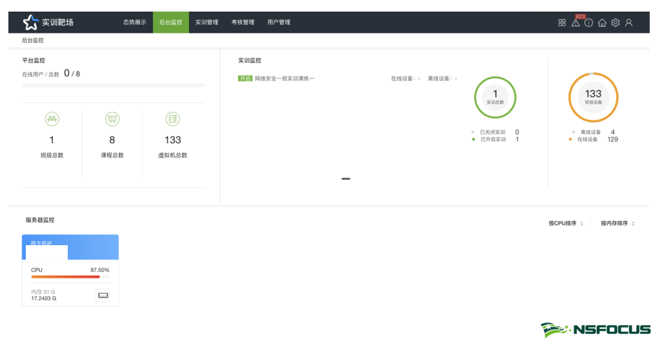
Task: Open the 用户管理 menu tab
Action: (x=279, y=23)
